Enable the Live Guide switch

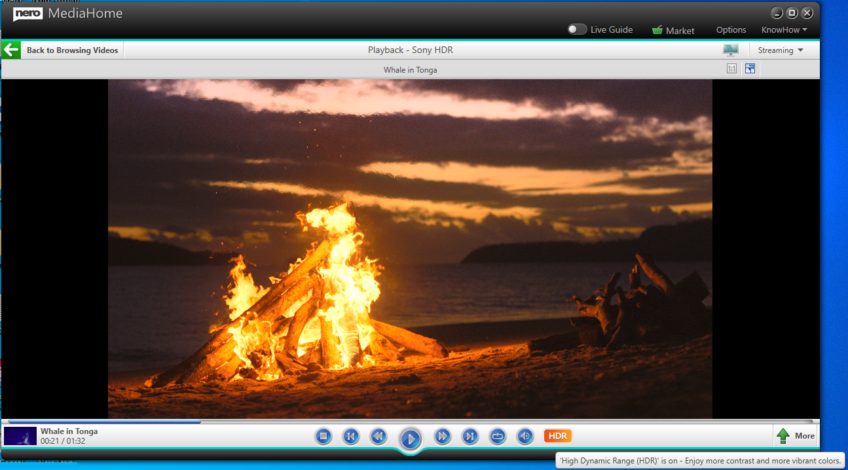pyautogui.click(x=577, y=29)
